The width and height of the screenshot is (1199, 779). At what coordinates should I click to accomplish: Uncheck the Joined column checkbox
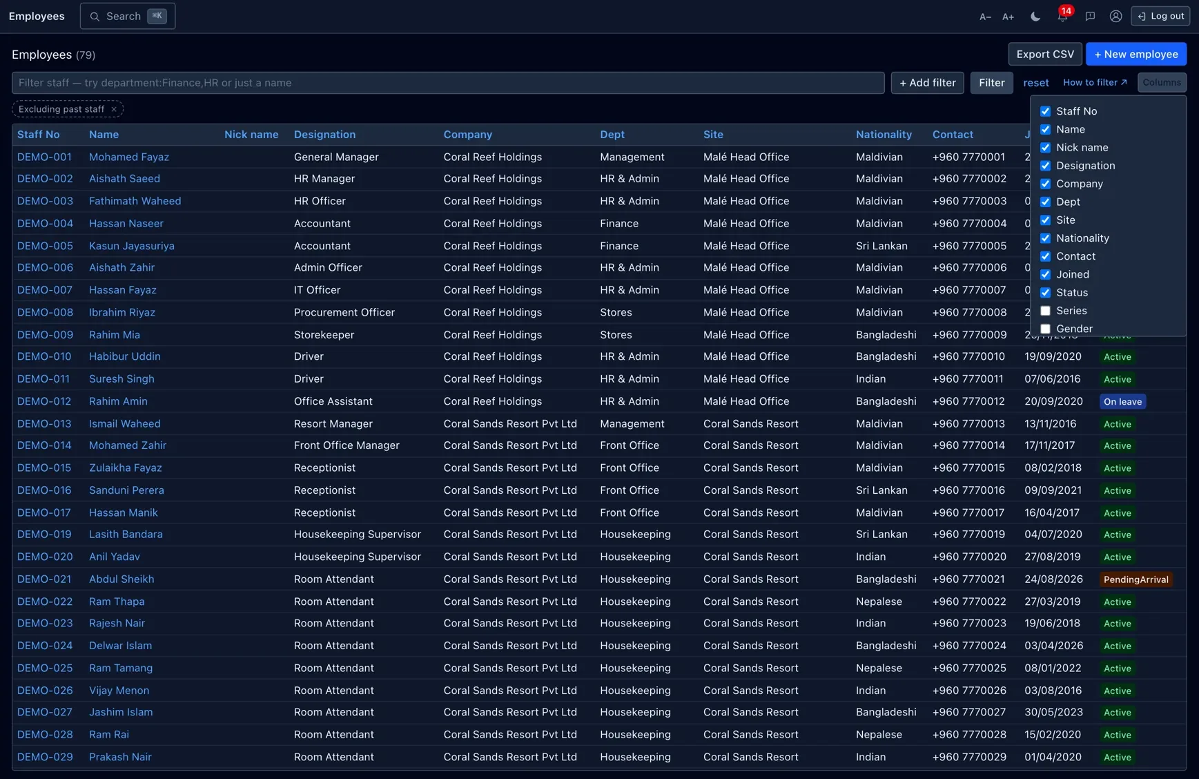click(x=1045, y=274)
